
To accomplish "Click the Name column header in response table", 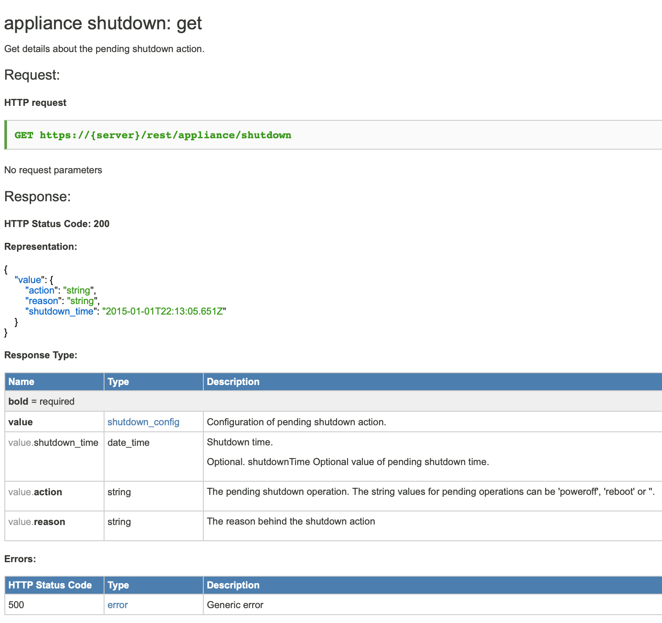I will [21, 382].
